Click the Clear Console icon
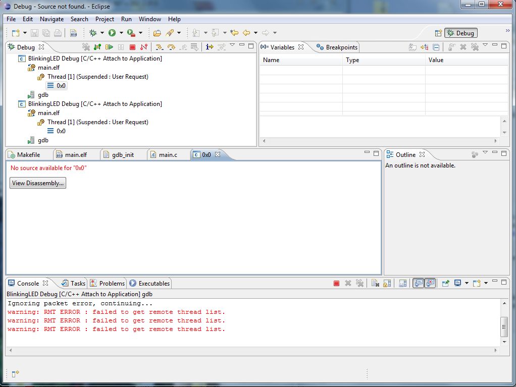 click(x=376, y=283)
